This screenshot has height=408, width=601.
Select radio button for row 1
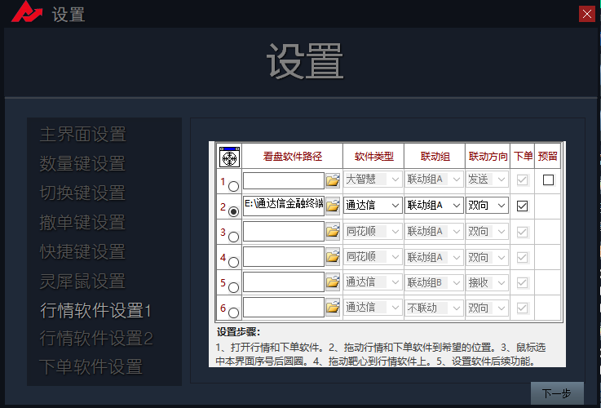click(x=233, y=186)
